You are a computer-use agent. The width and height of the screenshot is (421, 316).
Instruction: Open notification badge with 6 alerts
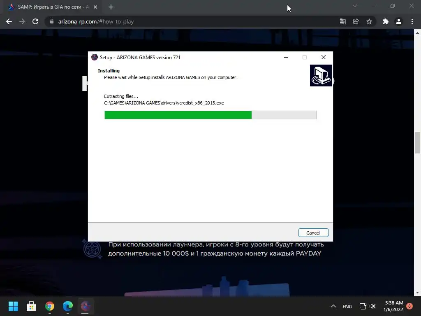tap(409, 306)
